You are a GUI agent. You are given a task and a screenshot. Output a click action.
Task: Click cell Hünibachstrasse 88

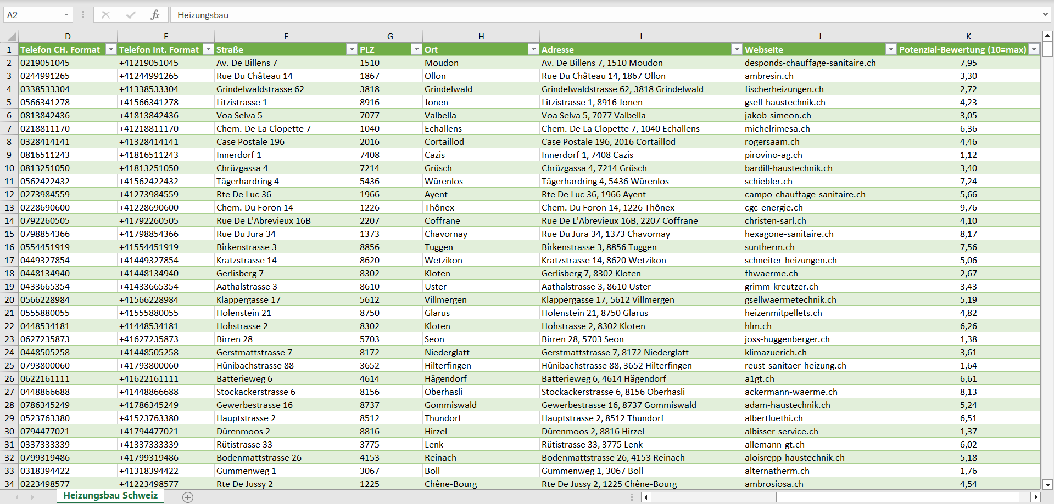(286, 365)
